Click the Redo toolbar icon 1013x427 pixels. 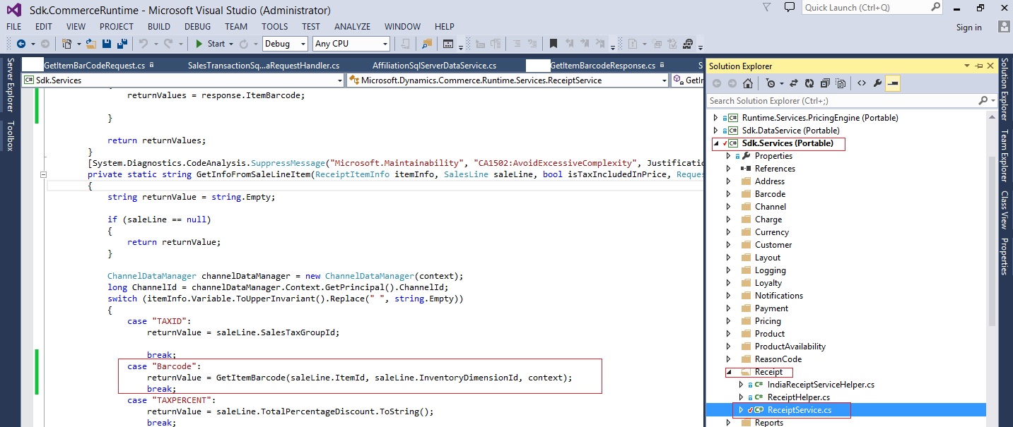[x=168, y=44]
